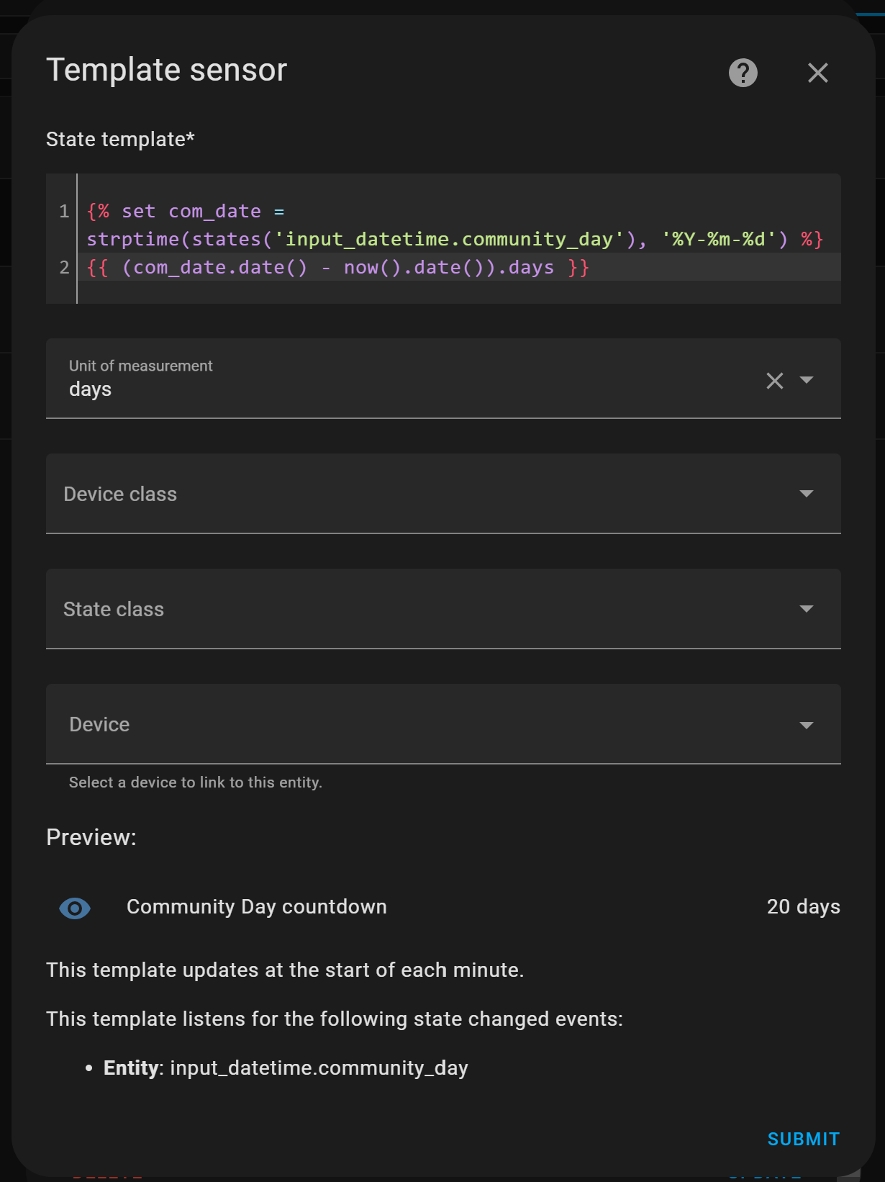Screen dimensions: 885x1182
Task: Click the eye icon beside Community Day countdown
Action: tap(75, 908)
